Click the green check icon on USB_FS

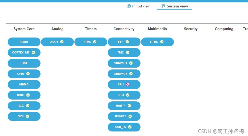tap(130, 127)
